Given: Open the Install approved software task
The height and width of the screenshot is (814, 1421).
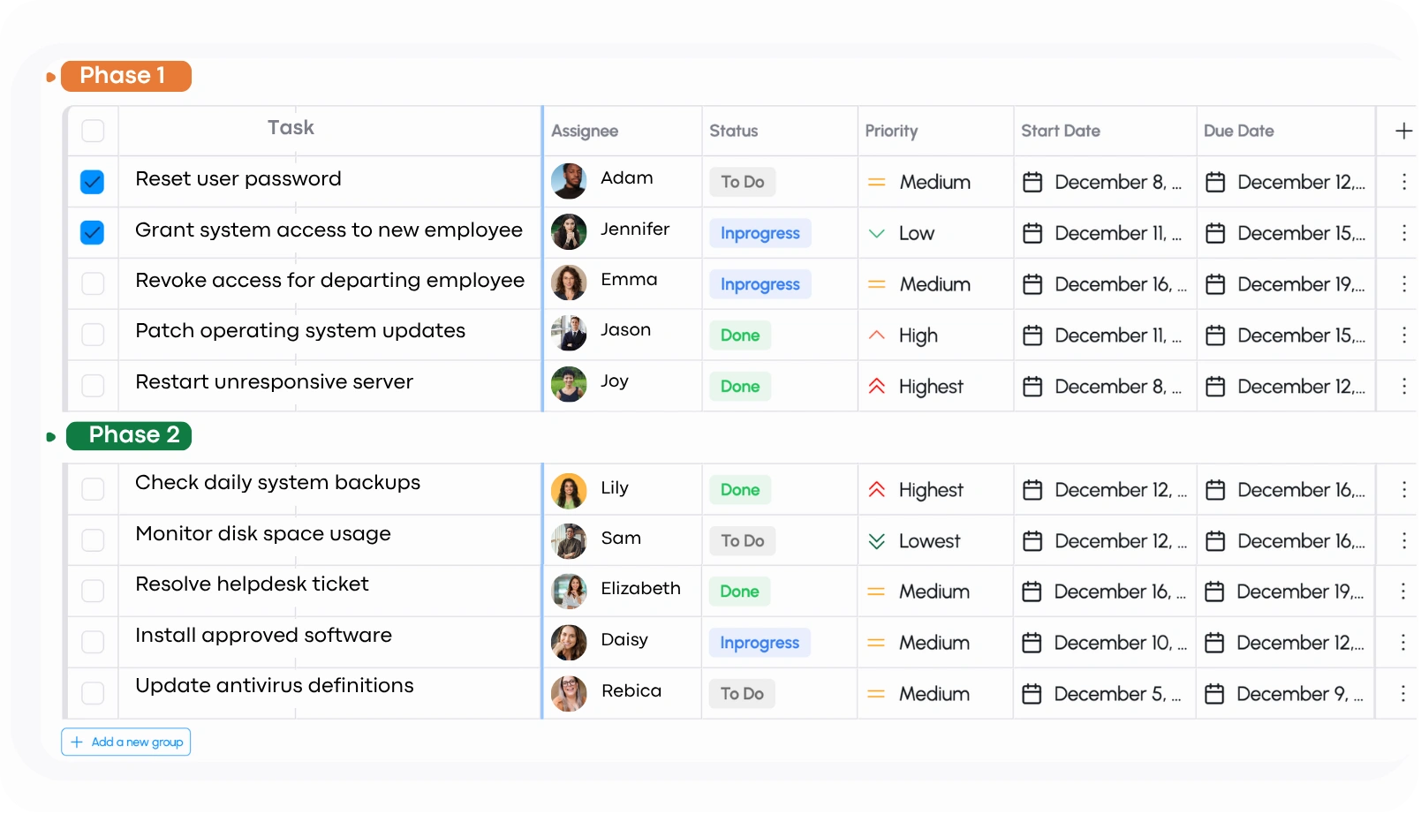Looking at the screenshot, I should pos(263,636).
